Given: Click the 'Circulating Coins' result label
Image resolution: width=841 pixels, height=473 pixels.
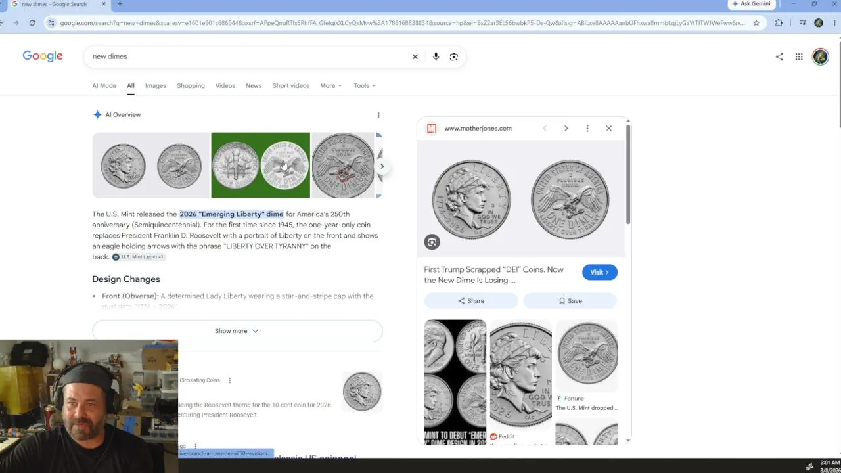Looking at the screenshot, I should tap(200, 380).
